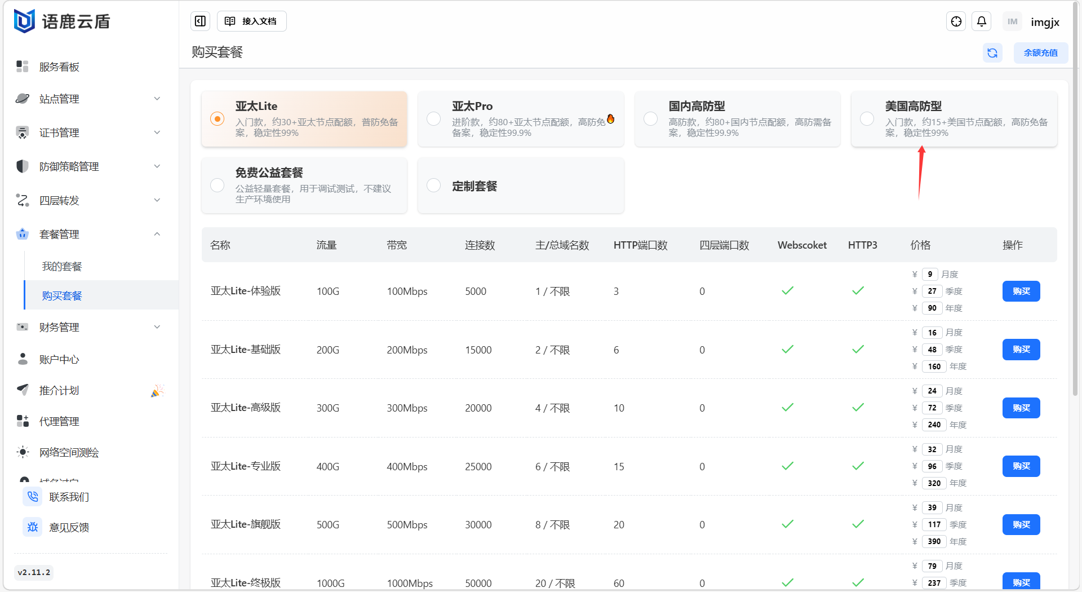Image resolution: width=1082 pixels, height=592 pixels.
Task: Open 我的套餐 in the sidebar
Action: point(62,266)
